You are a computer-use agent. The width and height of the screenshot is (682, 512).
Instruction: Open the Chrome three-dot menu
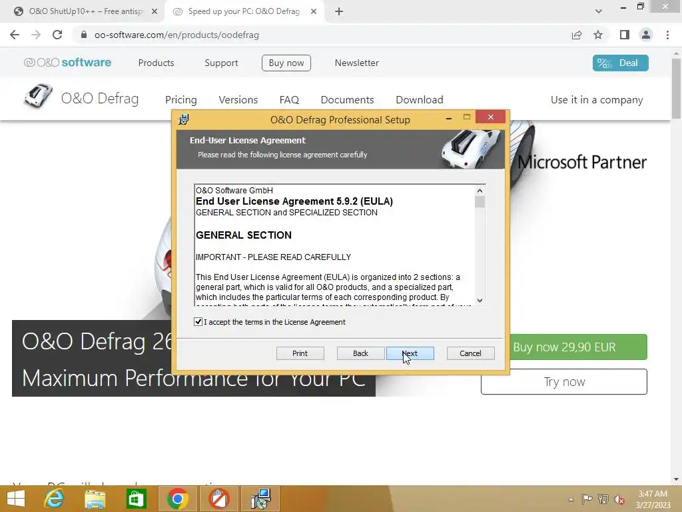[x=667, y=35]
